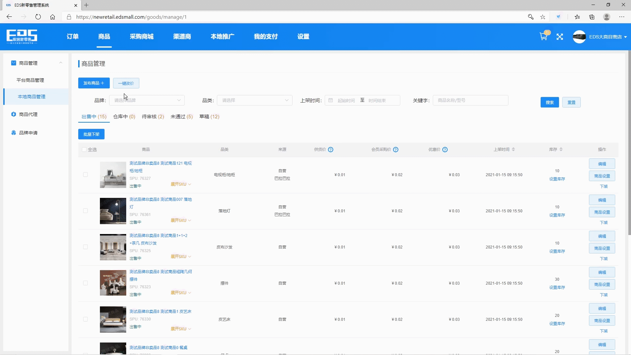The width and height of the screenshot is (631, 355).
Task: Click the 搜索 search button
Action: click(550, 102)
